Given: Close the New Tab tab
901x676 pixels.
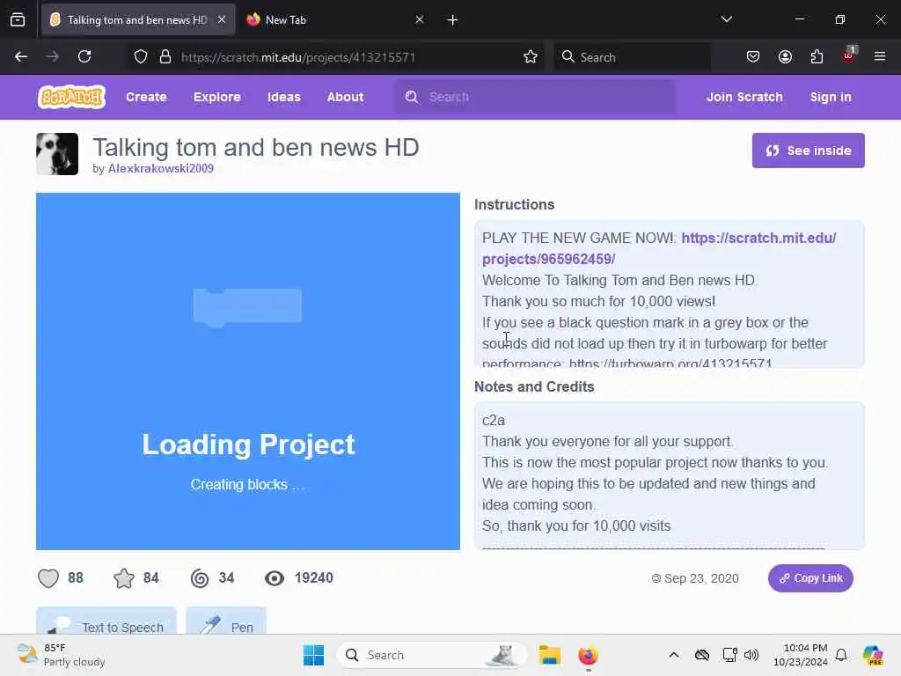Looking at the screenshot, I should tap(420, 19).
